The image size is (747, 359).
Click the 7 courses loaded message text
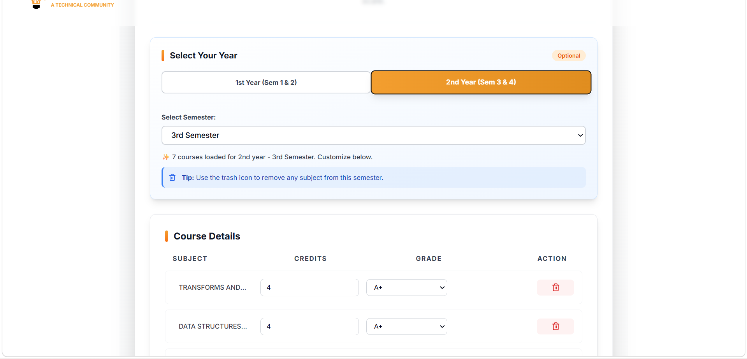point(272,157)
